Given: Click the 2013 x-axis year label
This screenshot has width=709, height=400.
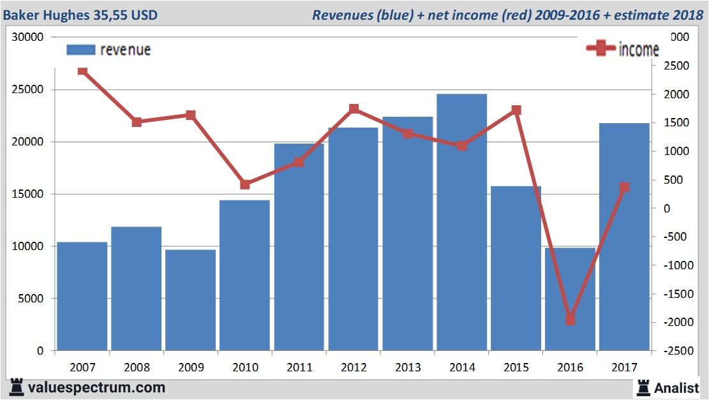Looking at the screenshot, I should pos(408,367).
